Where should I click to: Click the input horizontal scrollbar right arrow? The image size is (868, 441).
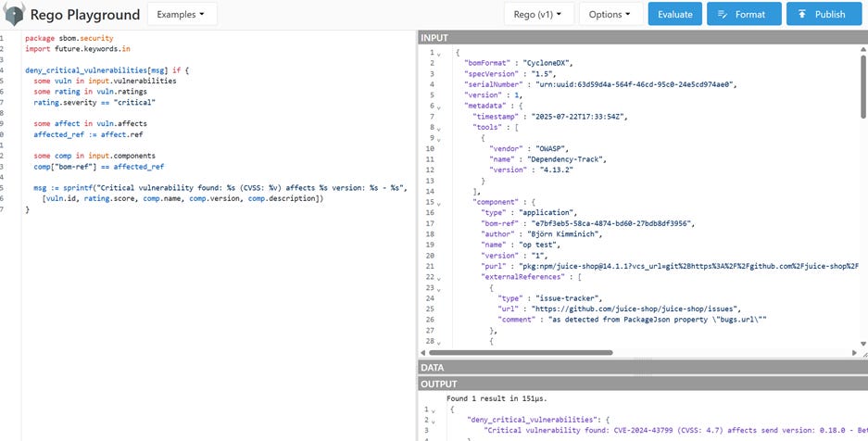(x=854, y=352)
